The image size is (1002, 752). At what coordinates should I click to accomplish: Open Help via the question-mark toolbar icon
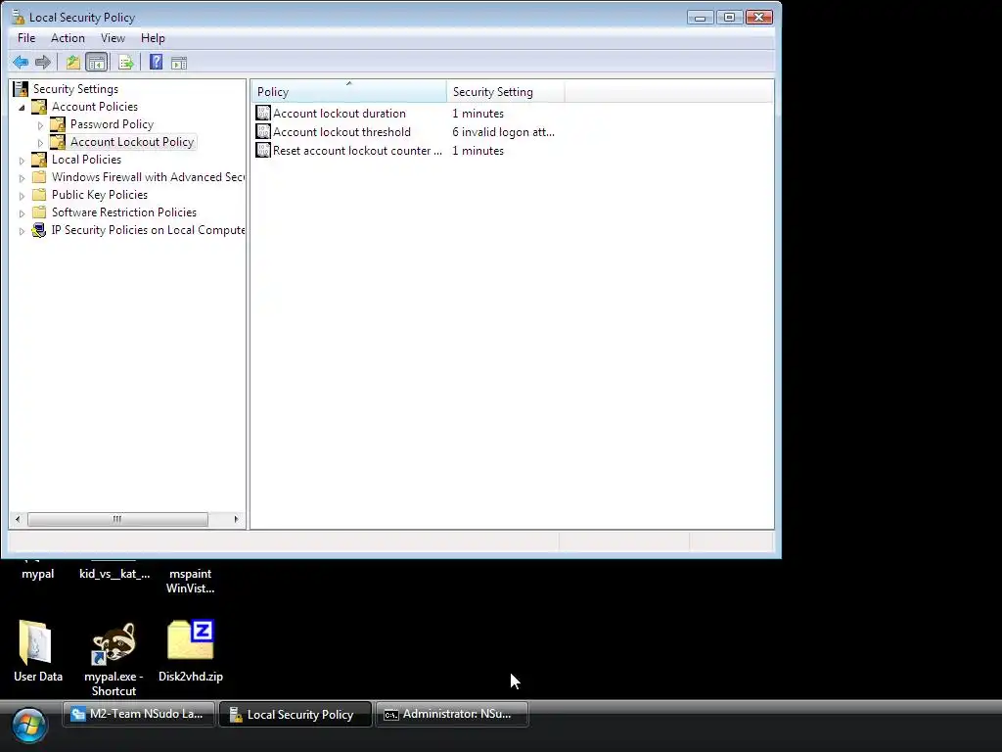coord(156,62)
